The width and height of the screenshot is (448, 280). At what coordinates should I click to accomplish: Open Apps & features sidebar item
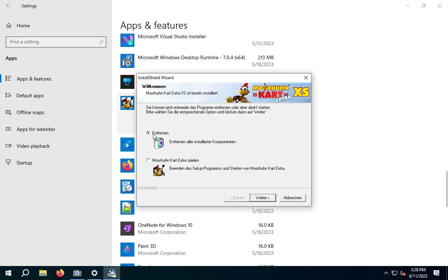pos(56,79)
